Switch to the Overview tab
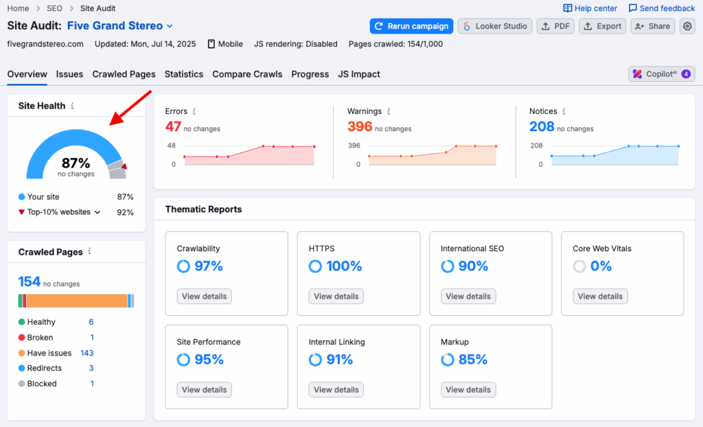Viewport: 703px width, 427px height. click(27, 74)
